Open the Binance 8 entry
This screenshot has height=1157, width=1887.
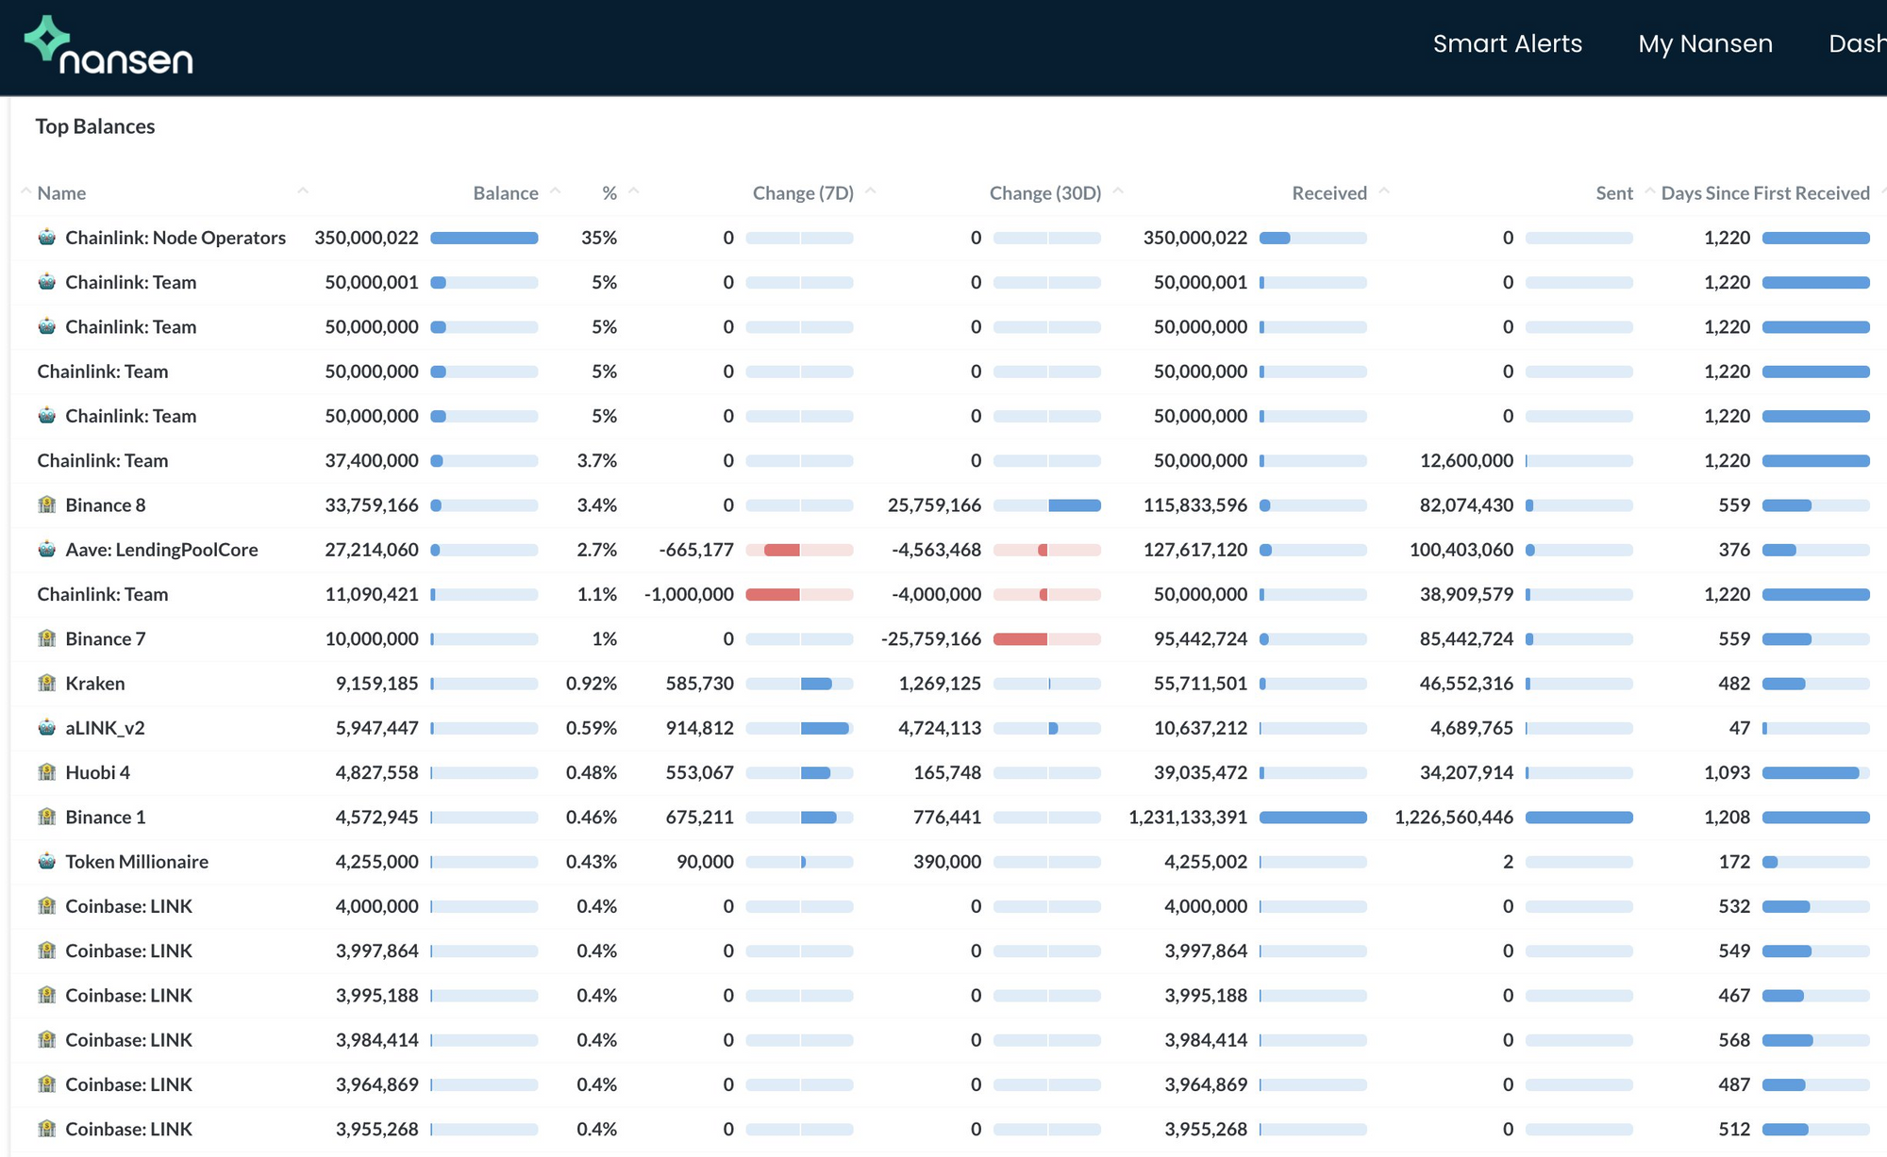[106, 504]
